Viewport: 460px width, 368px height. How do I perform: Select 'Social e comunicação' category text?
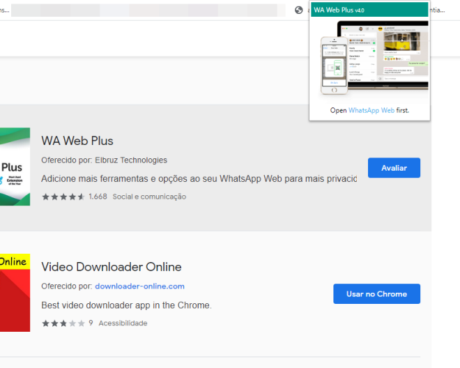point(149,197)
